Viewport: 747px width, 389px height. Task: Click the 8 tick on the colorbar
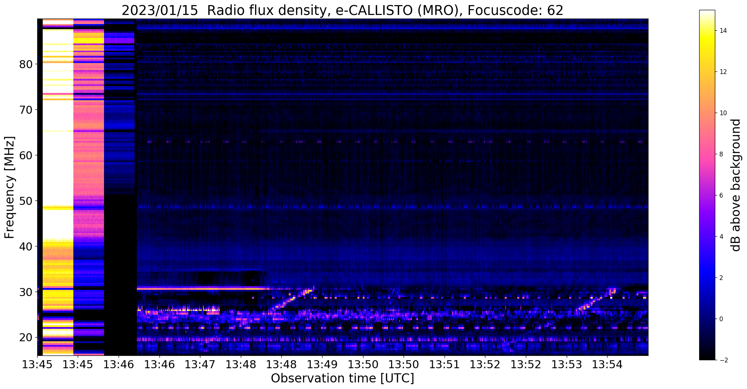tap(721, 154)
